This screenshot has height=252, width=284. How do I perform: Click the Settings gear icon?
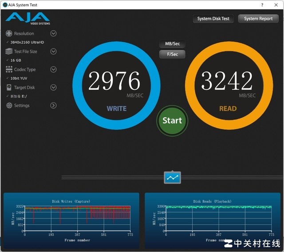(9, 106)
